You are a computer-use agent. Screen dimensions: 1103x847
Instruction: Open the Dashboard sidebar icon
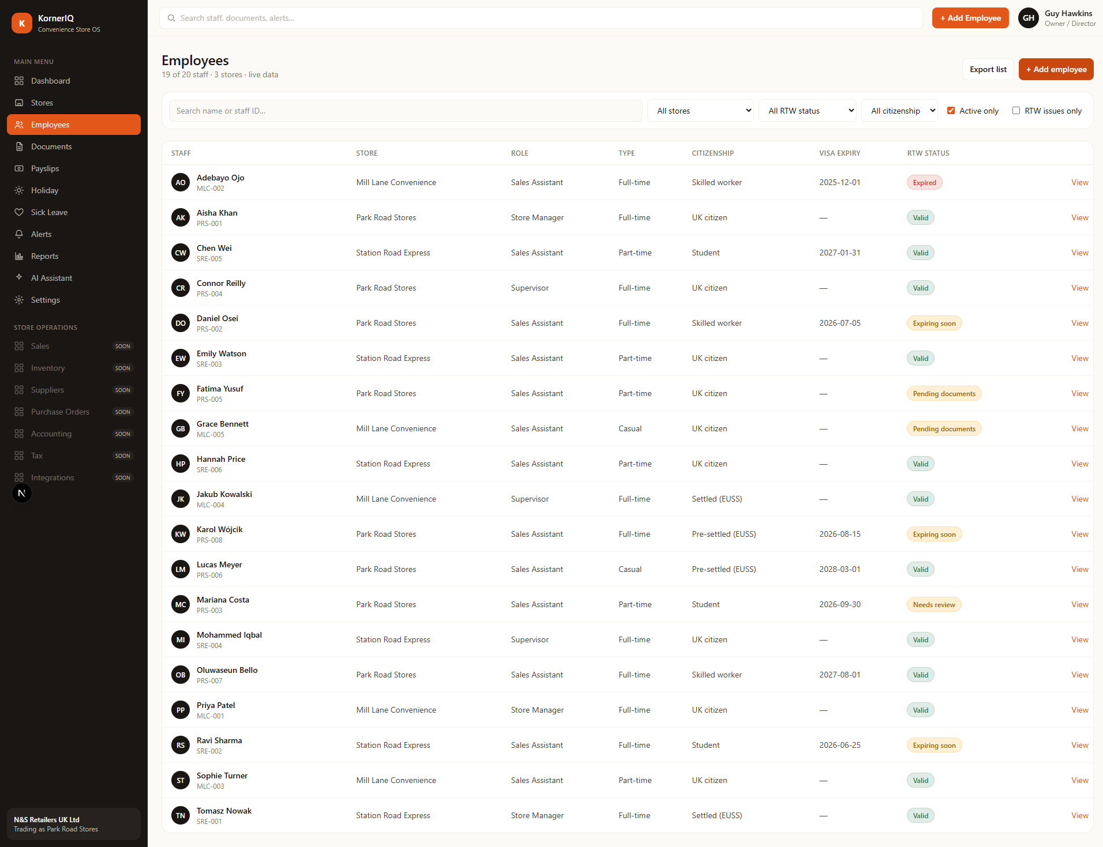pos(19,81)
